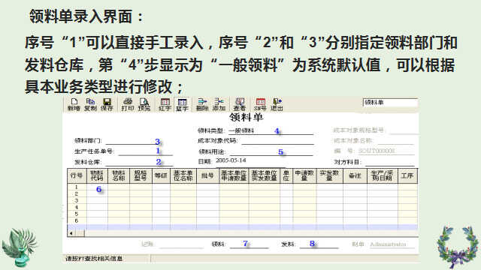Click the 生产/采购日期 column header
This screenshot has height=270, width=481.
(x=383, y=175)
